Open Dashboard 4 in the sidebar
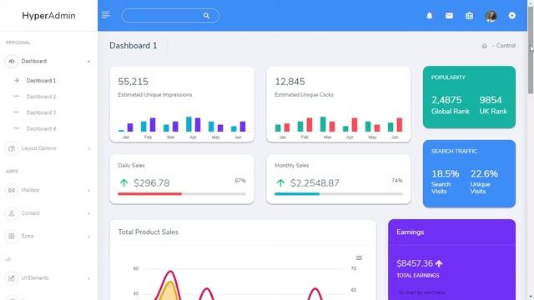This screenshot has height=300, width=534. point(41,128)
